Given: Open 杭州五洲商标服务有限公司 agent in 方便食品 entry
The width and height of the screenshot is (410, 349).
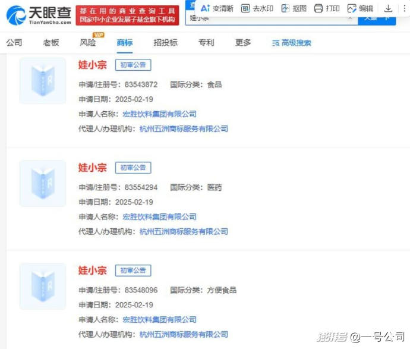Looking at the screenshot, I should (184, 334).
